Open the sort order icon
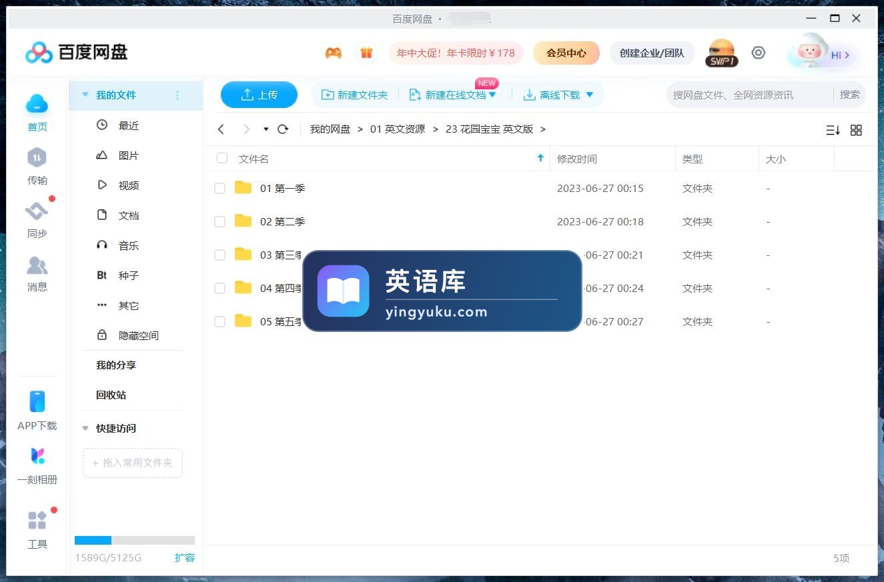The image size is (884, 582). [833, 130]
